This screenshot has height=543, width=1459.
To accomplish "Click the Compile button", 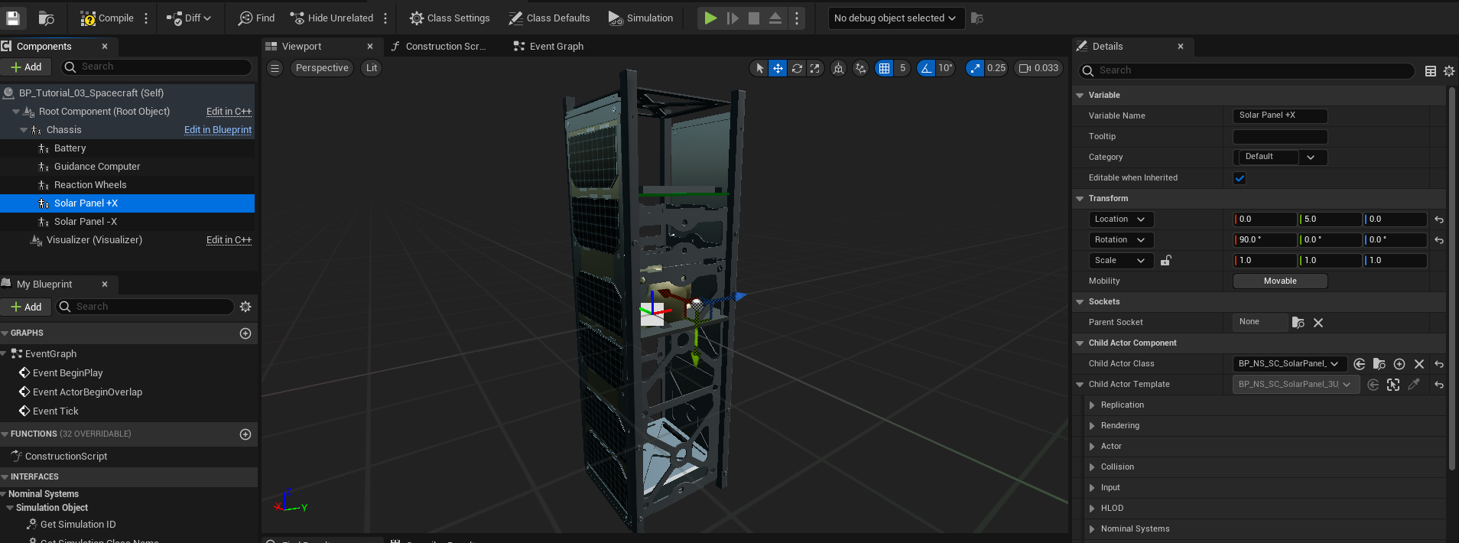I will (107, 18).
